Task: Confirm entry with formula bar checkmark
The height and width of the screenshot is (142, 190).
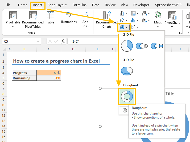Action: [56, 42]
